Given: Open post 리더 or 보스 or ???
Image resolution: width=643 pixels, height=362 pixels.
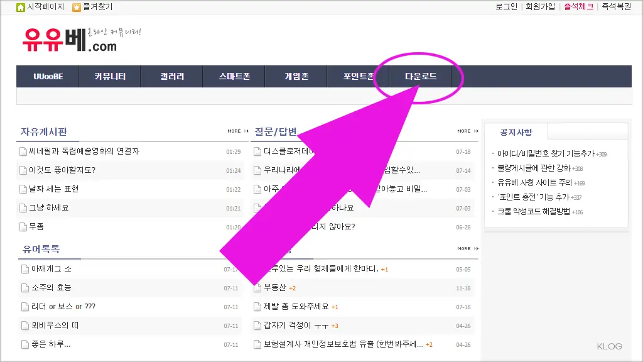Looking at the screenshot, I should pos(63,307).
